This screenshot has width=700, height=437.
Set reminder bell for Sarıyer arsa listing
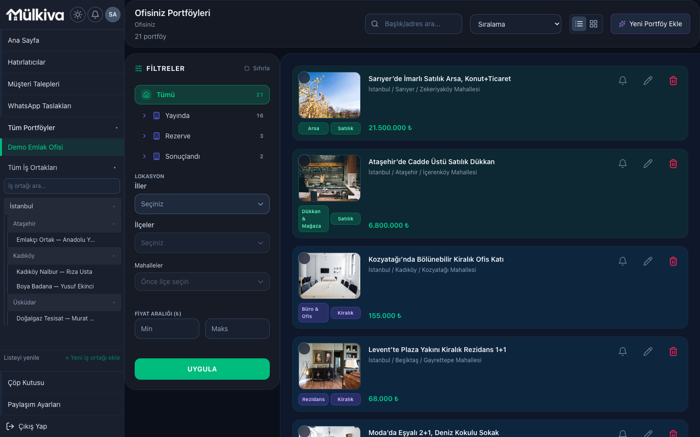623,81
